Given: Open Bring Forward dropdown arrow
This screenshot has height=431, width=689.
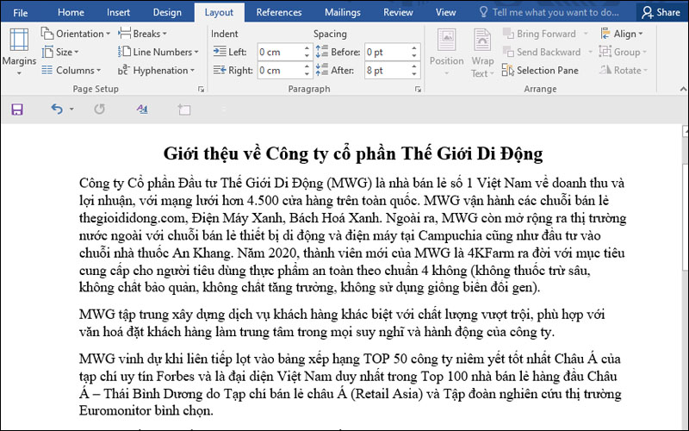Looking at the screenshot, I should click(586, 34).
